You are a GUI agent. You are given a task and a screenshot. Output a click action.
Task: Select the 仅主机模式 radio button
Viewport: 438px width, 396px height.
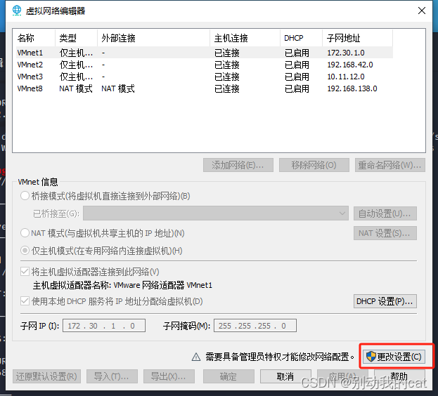click(x=25, y=251)
